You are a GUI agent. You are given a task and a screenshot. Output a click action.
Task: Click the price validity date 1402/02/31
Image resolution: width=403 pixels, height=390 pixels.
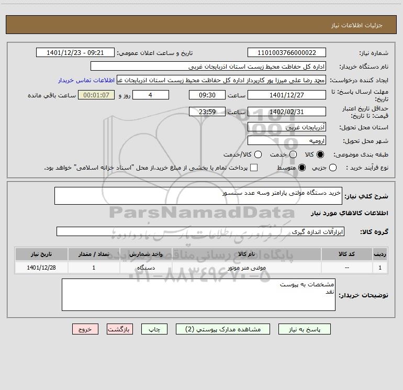(287, 112)
